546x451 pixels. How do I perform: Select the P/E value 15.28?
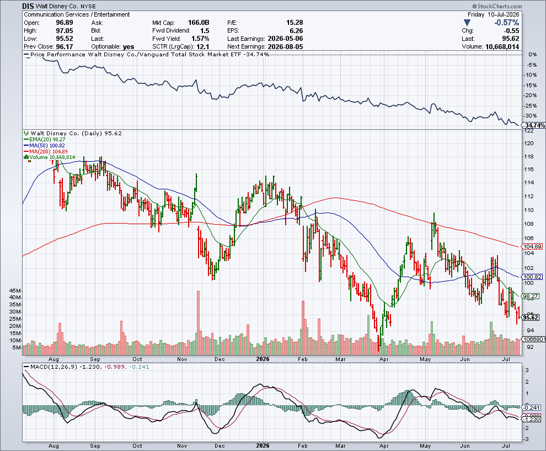tap(295, 23)
